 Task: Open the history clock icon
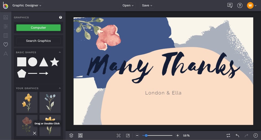255,136
